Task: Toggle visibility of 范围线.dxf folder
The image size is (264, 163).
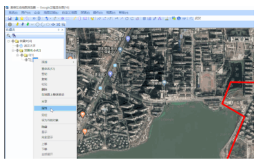Action: (x=17, y=50)
